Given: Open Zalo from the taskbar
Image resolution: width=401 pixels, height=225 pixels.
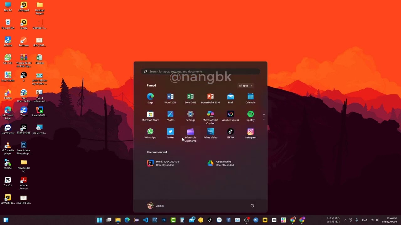Looking at the screenshot, I should click(x=219, y=220).
